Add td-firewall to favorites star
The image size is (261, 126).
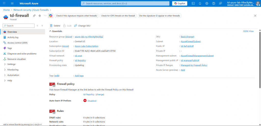click(x=40, y=16)
